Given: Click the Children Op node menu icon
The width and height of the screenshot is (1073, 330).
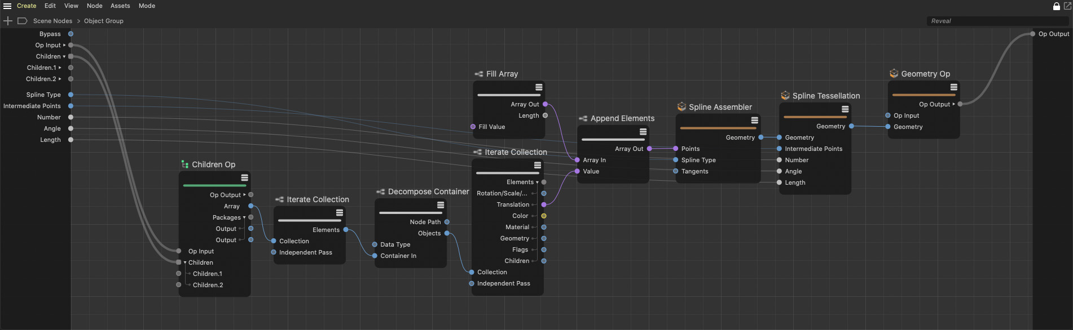Looking at the screenshot, I should pyautogui.click(x=244, y=178).
